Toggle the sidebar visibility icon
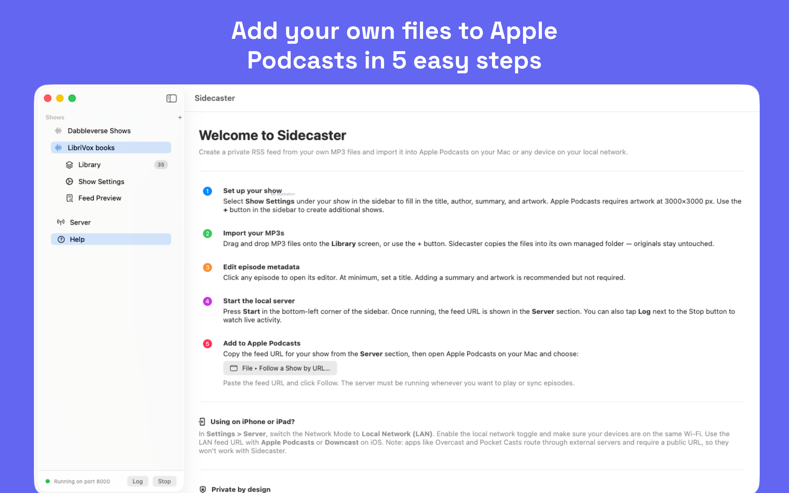 (x=171, y=98)
